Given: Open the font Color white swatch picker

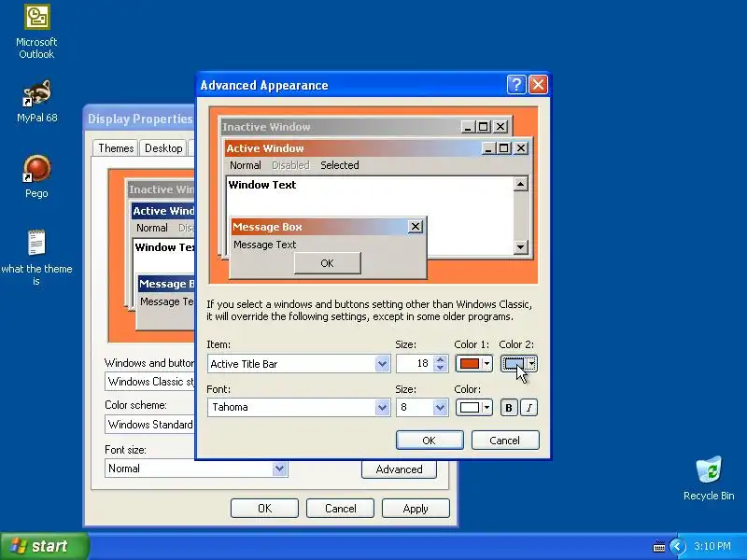Looking at the screenshot, I should pyautogui.click(x=473, y=408).
